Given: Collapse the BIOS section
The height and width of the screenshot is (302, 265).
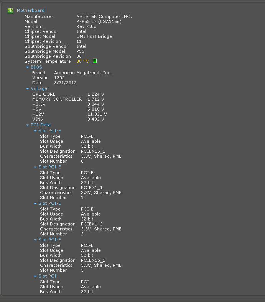Looking at the screenshot, I should [x=27, y=67].
